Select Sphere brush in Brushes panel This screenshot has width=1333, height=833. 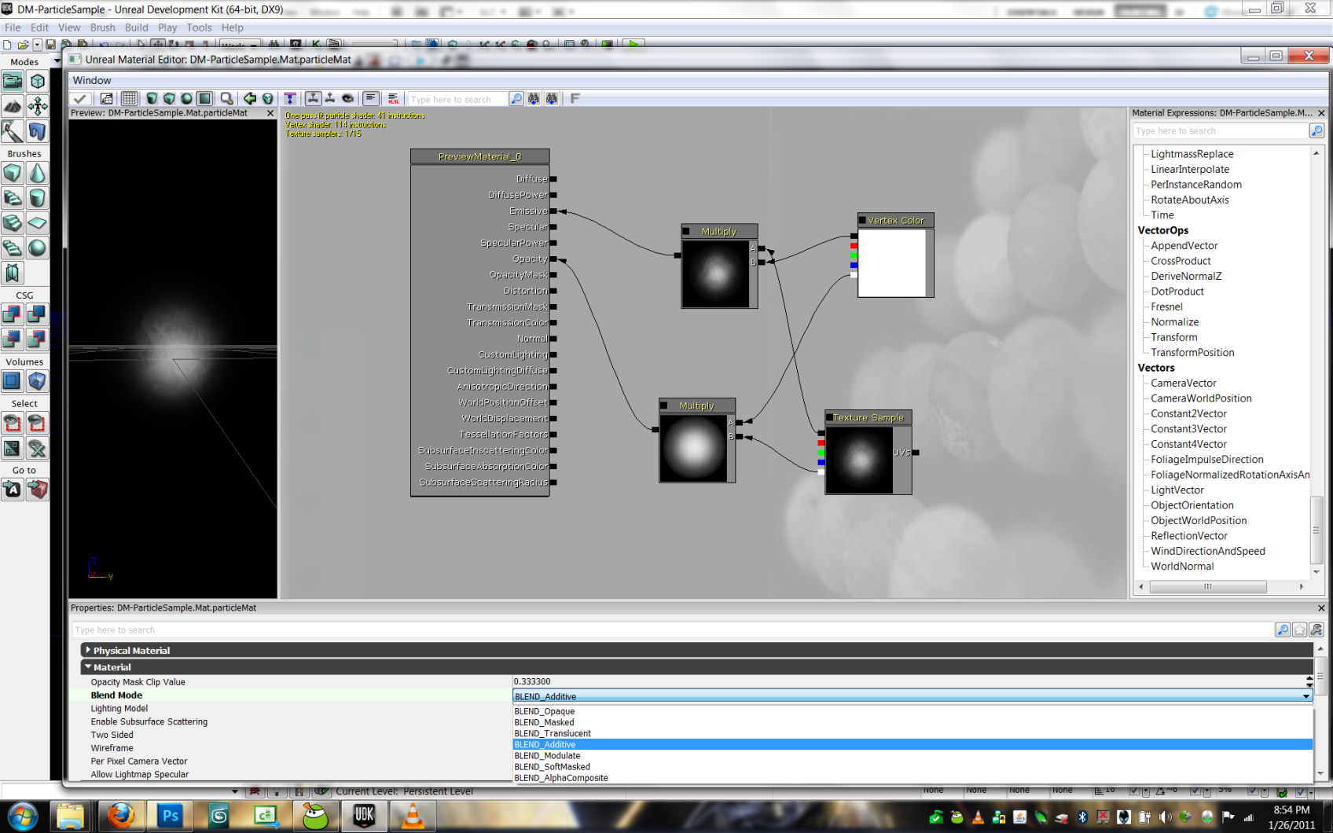pyautogui.click(x=37, y=248)
